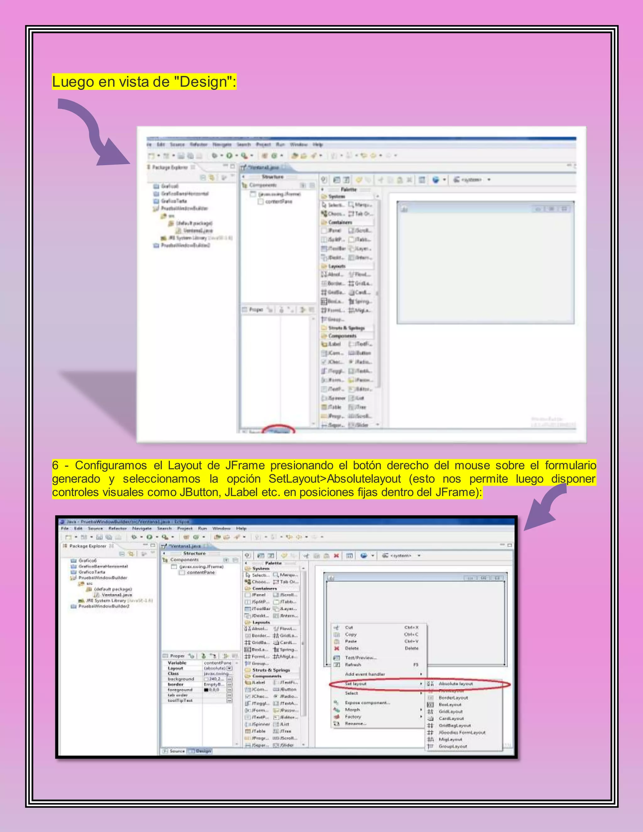Select JTree in lower screenshot's palette
The image size is (643, 832).
282,731
